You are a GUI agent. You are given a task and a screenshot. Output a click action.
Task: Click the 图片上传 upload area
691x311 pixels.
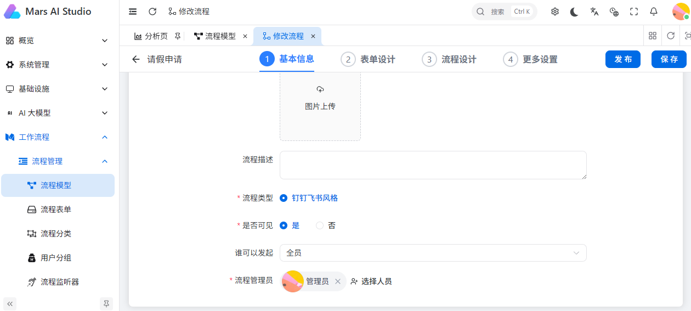click(x=320, y=106)
